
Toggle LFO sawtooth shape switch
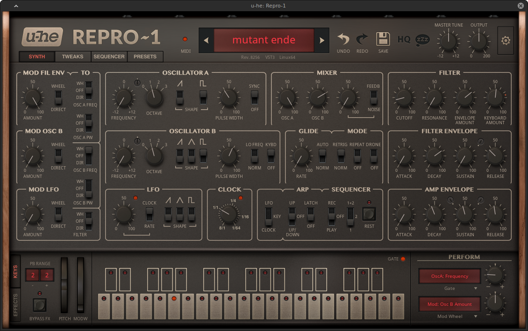[x=168, y=214]
